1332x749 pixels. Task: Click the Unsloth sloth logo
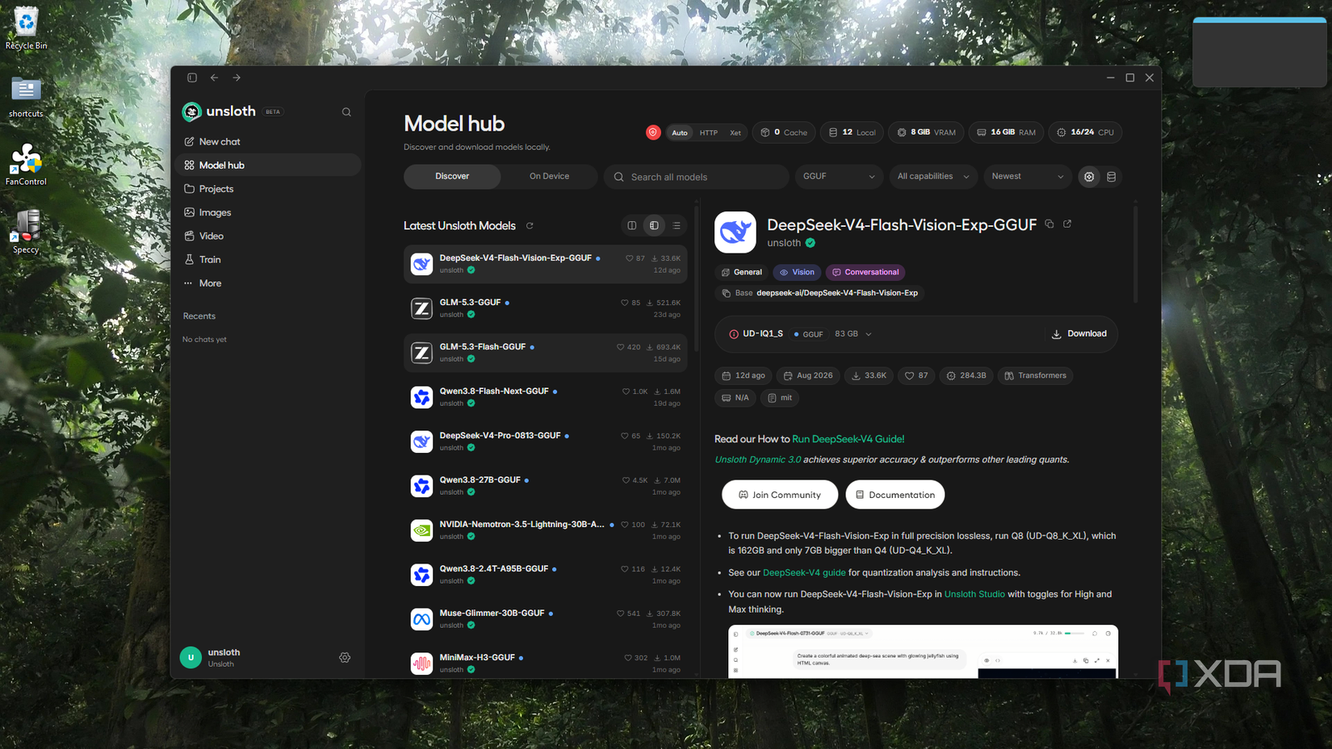(x=191, y=112)
